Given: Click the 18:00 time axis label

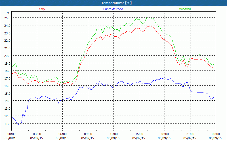Looking at the screenshot, I should [x=165, y=134].
